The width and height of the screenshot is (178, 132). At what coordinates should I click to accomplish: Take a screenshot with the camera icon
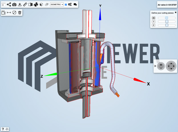(x=14, y=5)
